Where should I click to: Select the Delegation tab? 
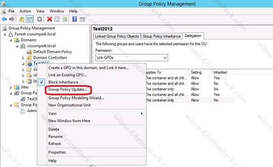point(193,36)
